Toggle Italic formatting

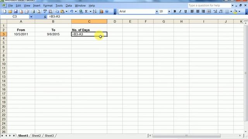(180, 11)
